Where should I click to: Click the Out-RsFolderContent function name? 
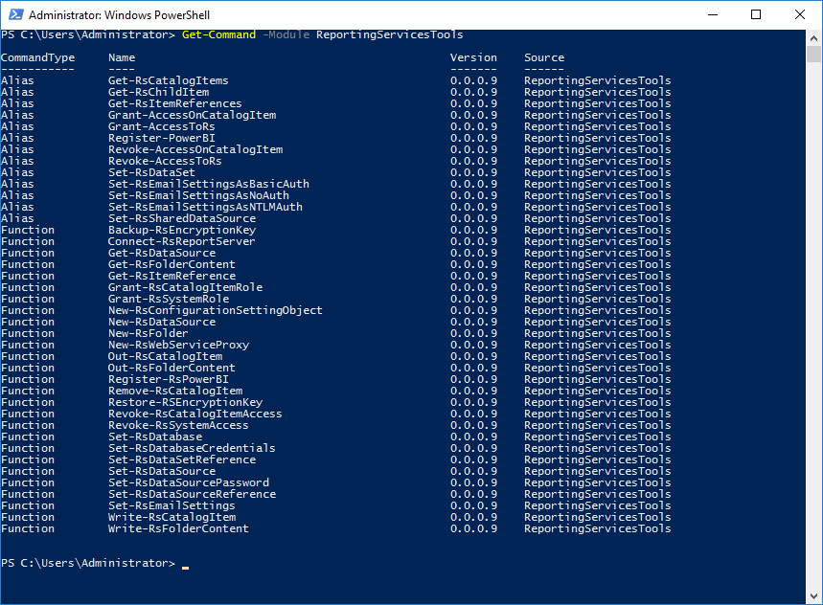(x=171, y=369)
